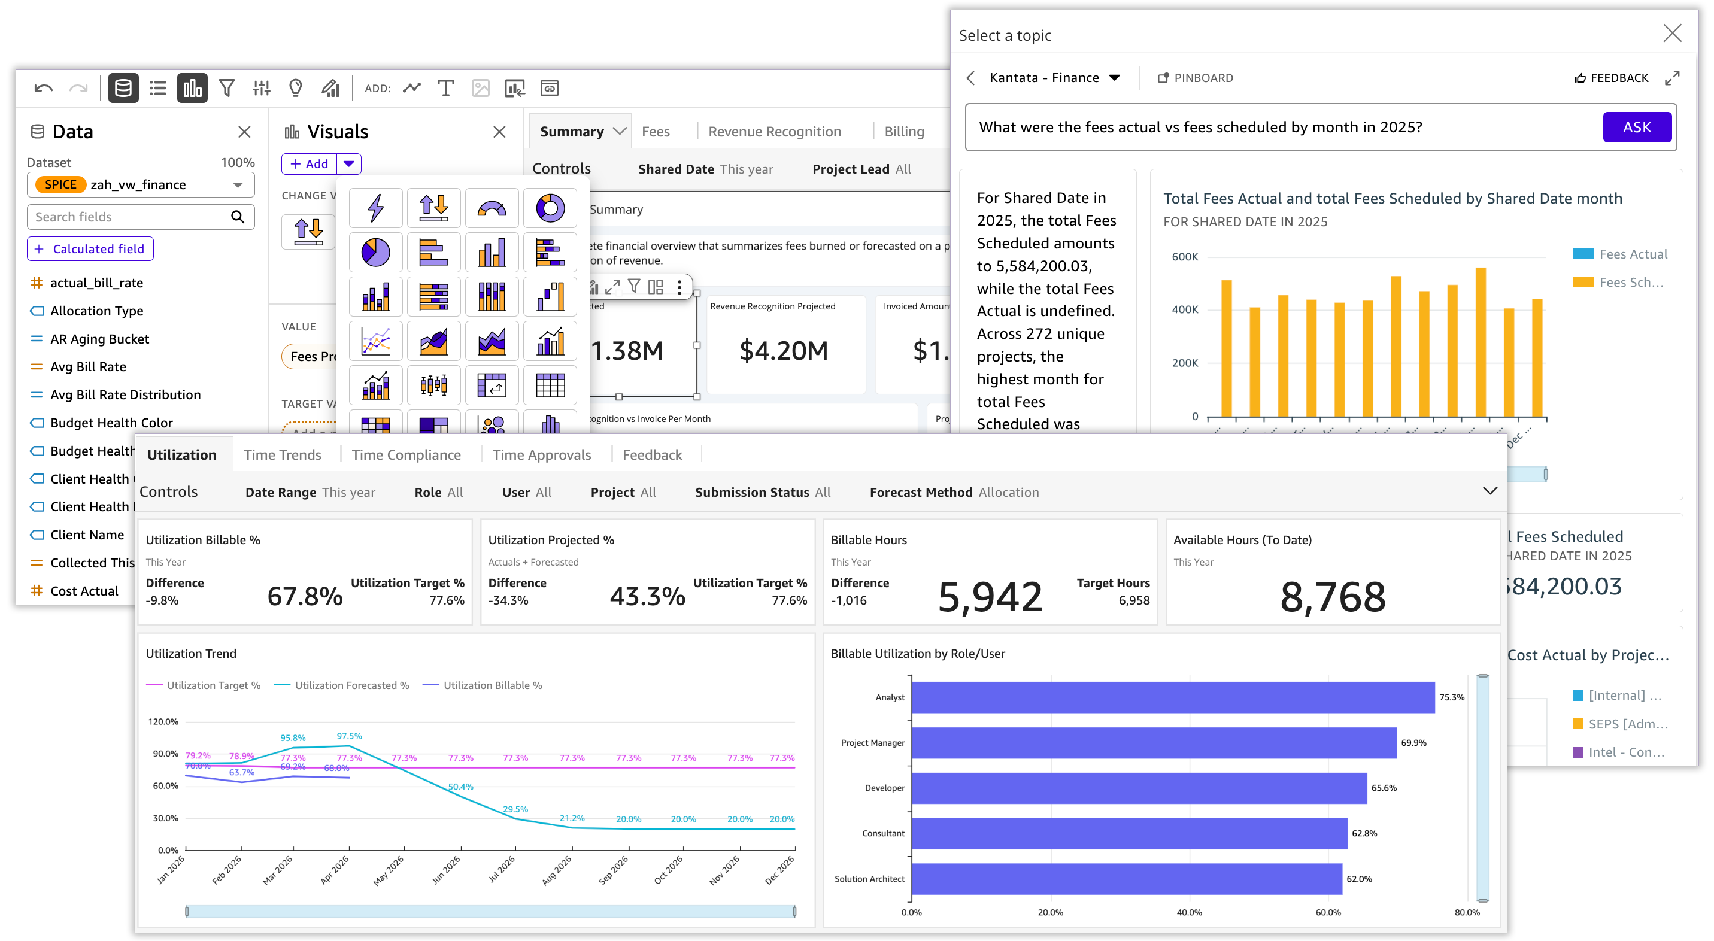Select the vertical bar chart visual type
The height and width of the screenshot is (941, 1714).
coord(492,252)
